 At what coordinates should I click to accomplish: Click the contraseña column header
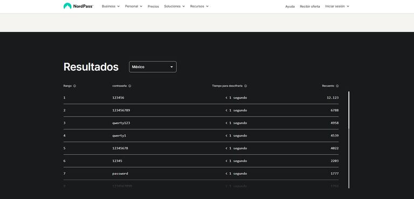point(119,86)
